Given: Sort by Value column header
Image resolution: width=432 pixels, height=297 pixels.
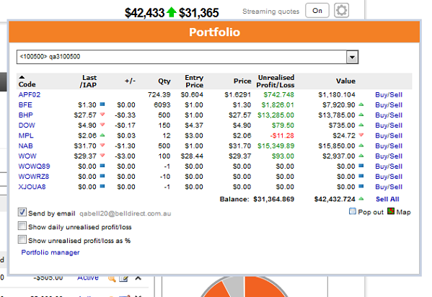Looking at the screenshot, I should pos(345,81).
